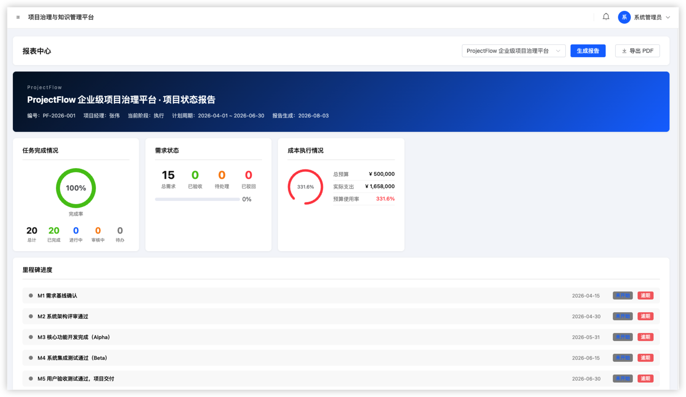Image resolution: width=686 pixels, height=397 pixels.
Task: Click the 编号 PF-2026-001 text in banner
Action: tap(51, 116)
